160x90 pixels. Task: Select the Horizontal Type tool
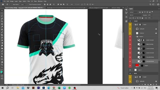[x=2, y=54]
